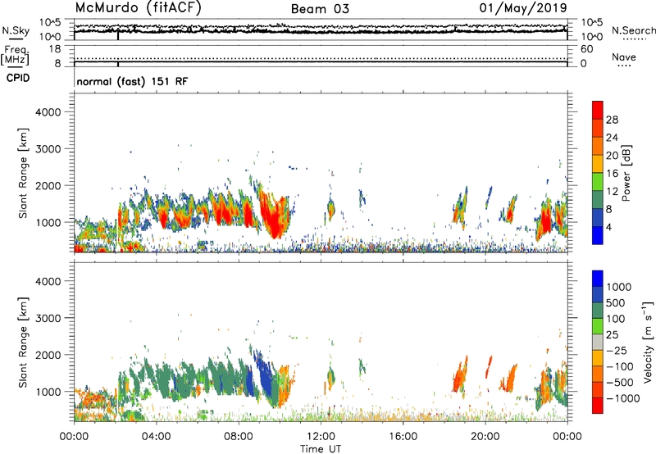
Task: Click the '-1000' velocity colorbar label
Action: [x=622, y=398]
